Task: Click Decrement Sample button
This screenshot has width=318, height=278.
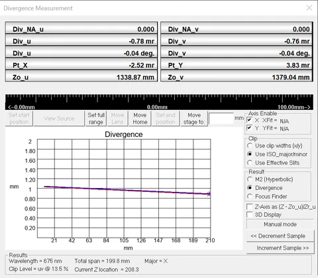Action: [280, 236]
